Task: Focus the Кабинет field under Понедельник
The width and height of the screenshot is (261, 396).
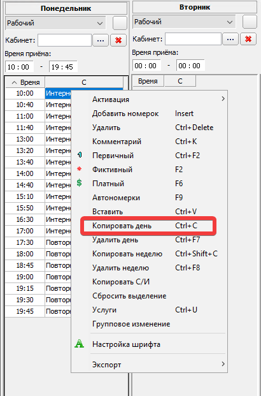Action: click(64, 40)
